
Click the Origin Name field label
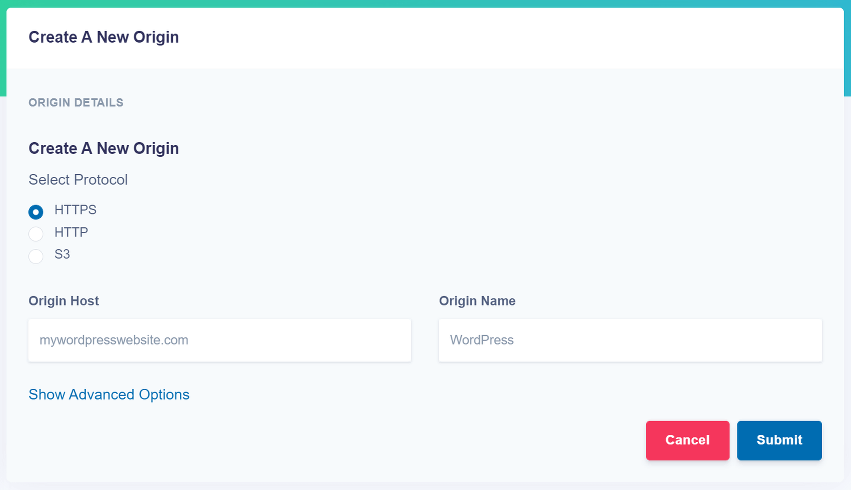coord(477,301)
